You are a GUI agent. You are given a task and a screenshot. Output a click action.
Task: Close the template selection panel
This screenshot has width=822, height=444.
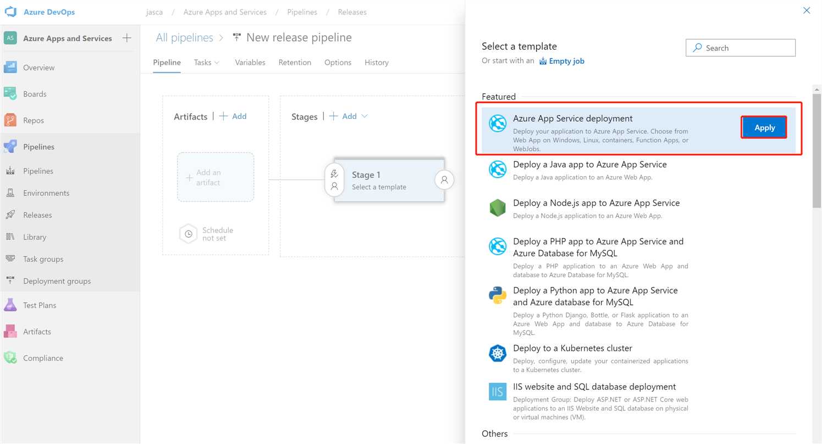point(807,10)
